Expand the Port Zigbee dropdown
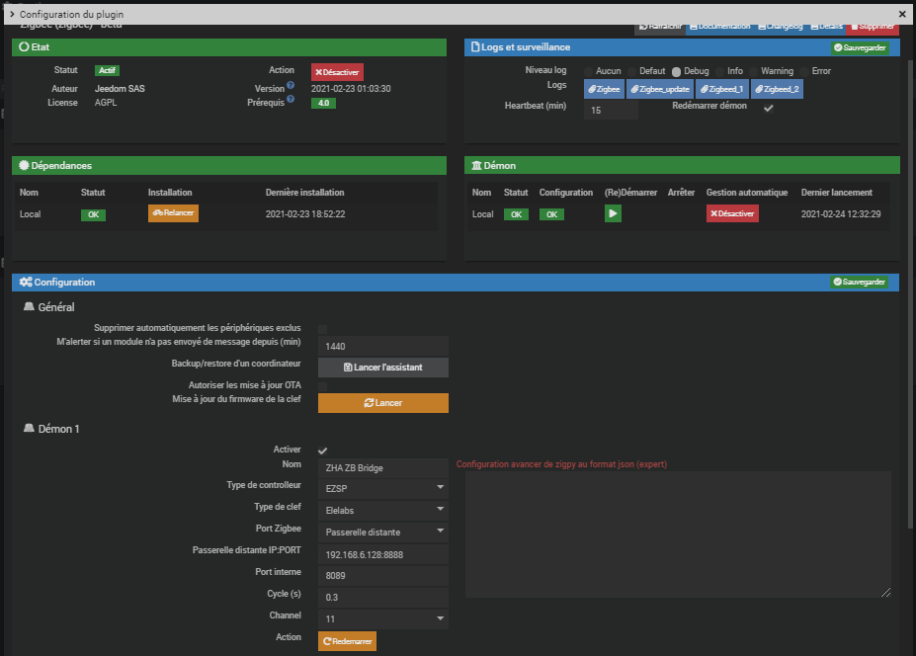Viewport: 916px width, 656px height. click(383, 532)
